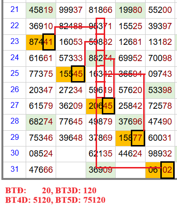Screen dimensions: 177x209
Task: Select row number 25
Action: pyautogui.click(x=15, y=73)
